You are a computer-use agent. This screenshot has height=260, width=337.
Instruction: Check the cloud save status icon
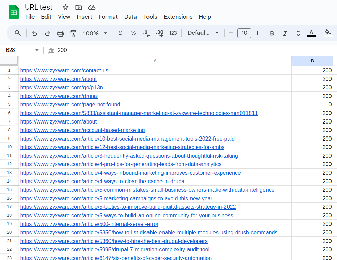(x=92, y=7)
